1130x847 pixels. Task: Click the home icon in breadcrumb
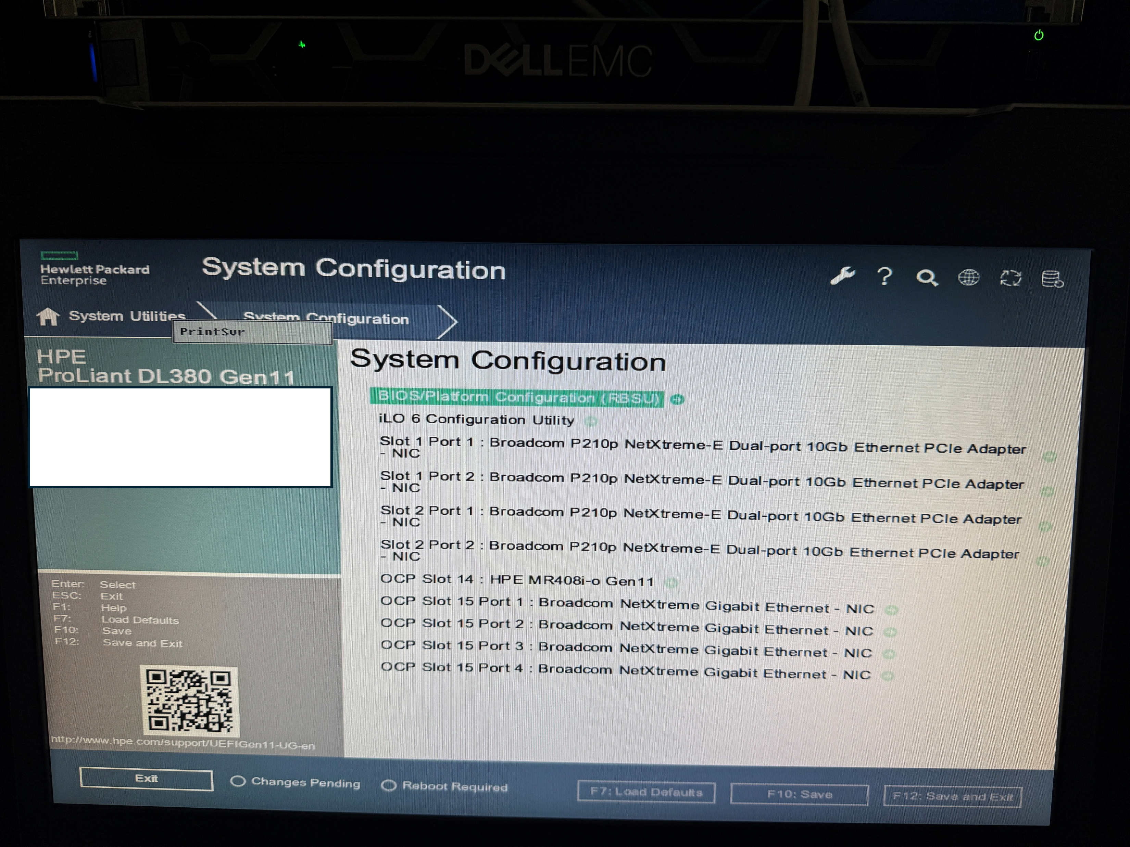coord(48,317)
